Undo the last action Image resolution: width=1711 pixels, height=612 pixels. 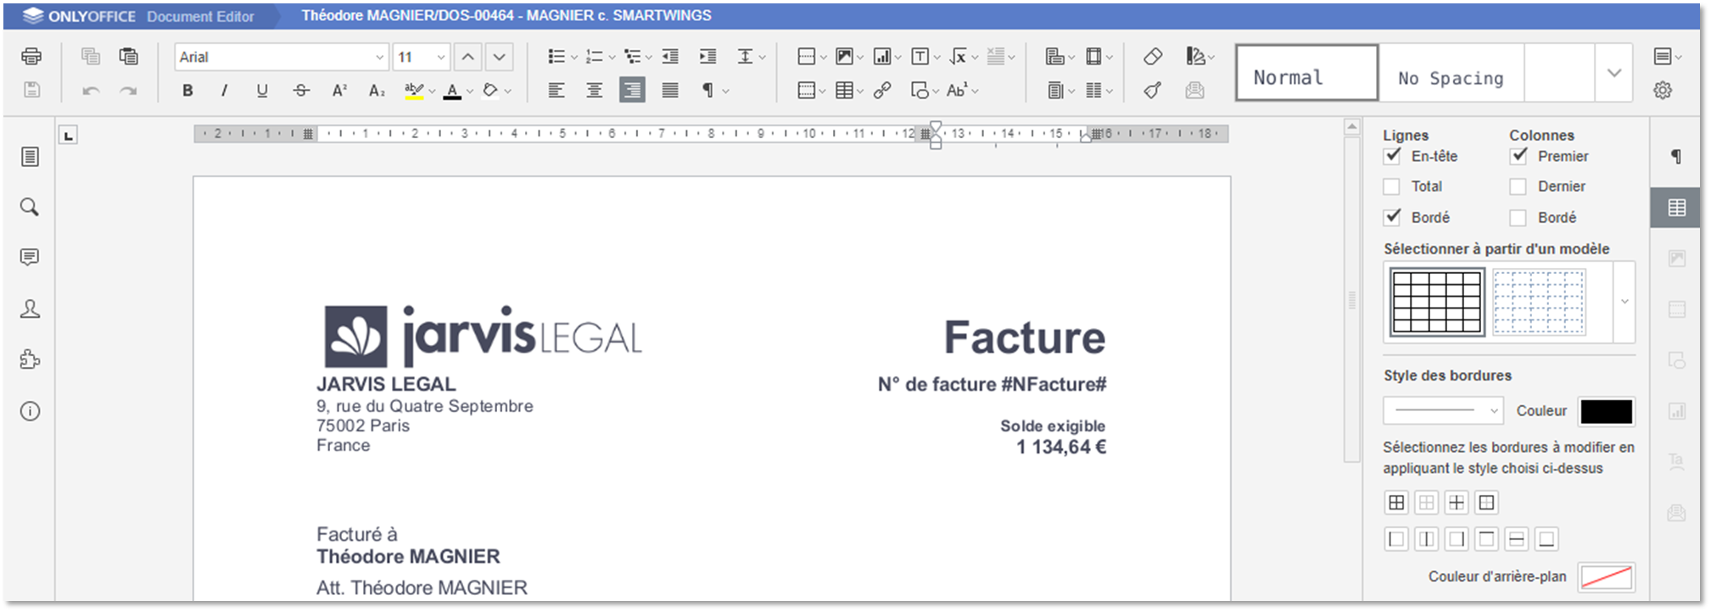[91, 90]
